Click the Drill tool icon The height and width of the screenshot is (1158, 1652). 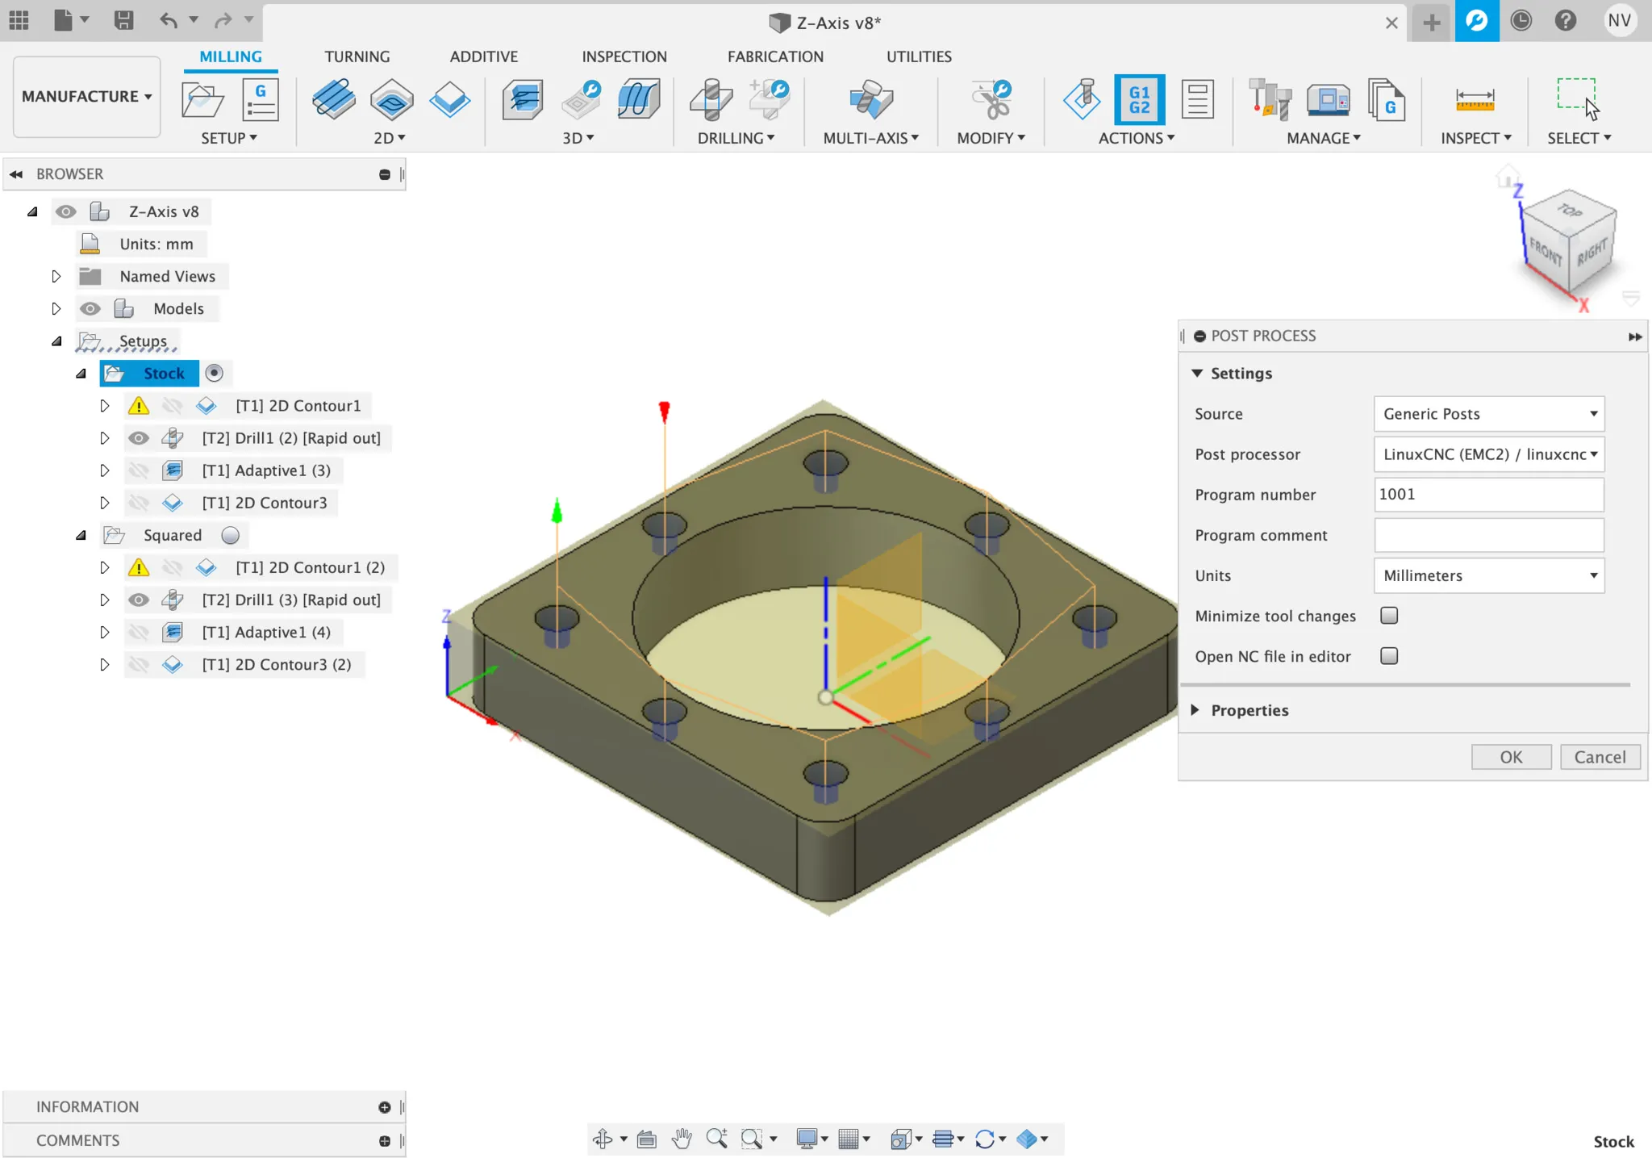tap(711, 99)
